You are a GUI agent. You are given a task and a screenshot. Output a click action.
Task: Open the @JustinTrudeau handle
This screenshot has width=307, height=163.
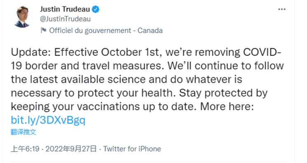click(x=65, y=19)
